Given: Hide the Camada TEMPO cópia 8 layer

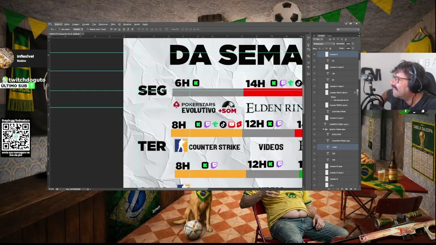Looking at the screenshot, I should pos(314,105).
